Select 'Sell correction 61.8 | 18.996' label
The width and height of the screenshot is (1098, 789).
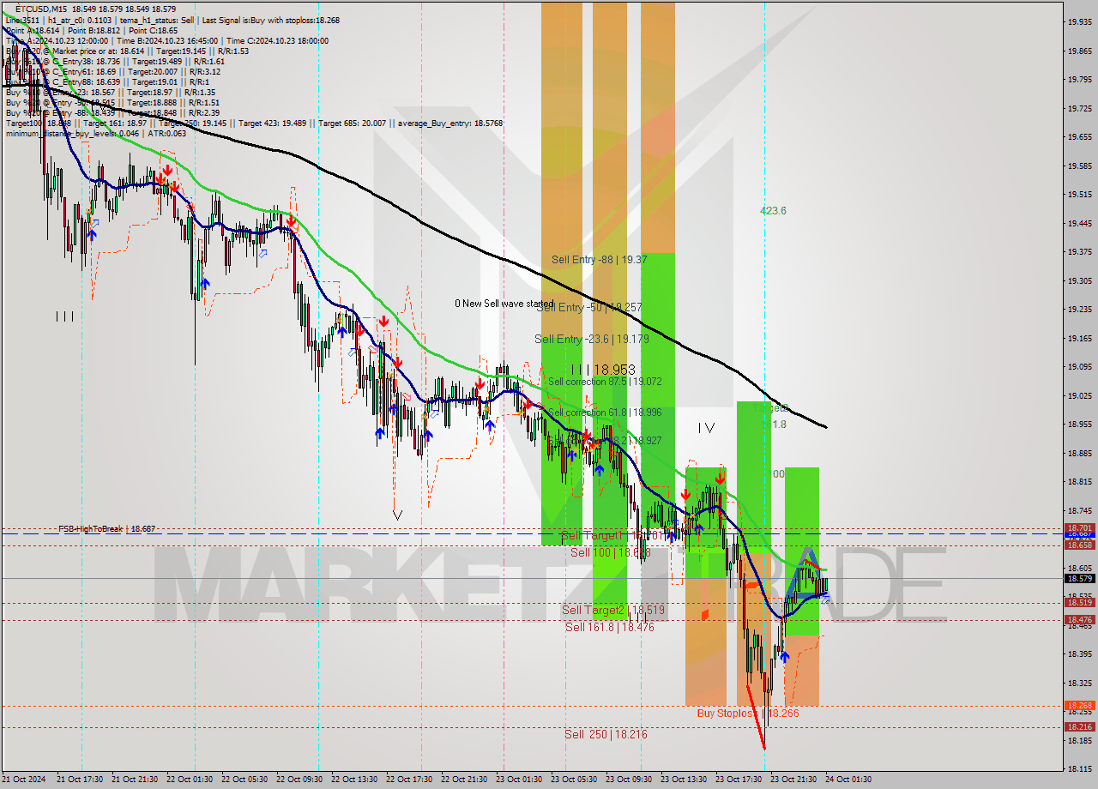605,413
